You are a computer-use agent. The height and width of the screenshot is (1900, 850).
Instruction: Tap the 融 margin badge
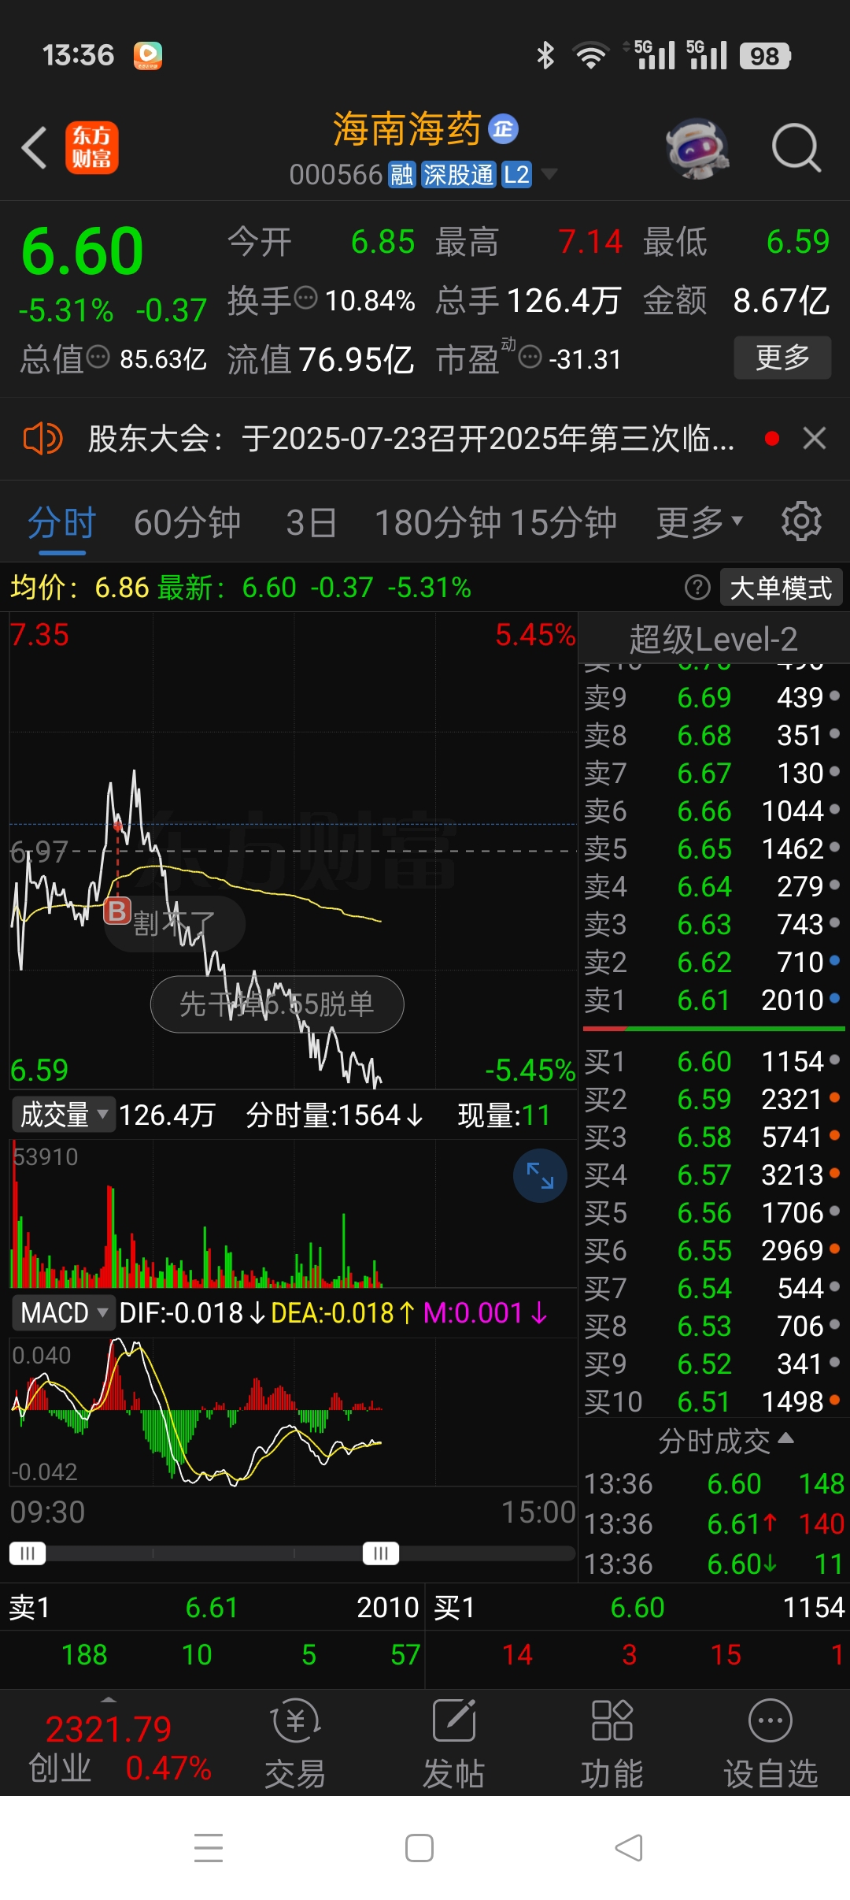[402, 174]
